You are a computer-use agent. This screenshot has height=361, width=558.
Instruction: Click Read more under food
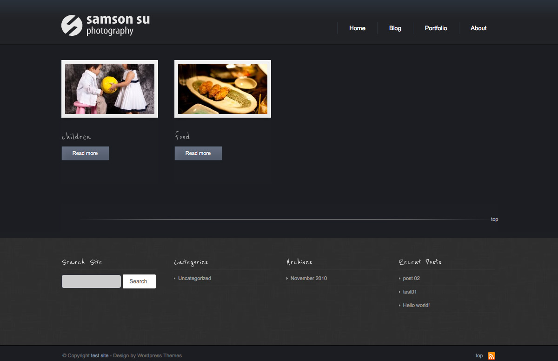(x=198, y=154)
